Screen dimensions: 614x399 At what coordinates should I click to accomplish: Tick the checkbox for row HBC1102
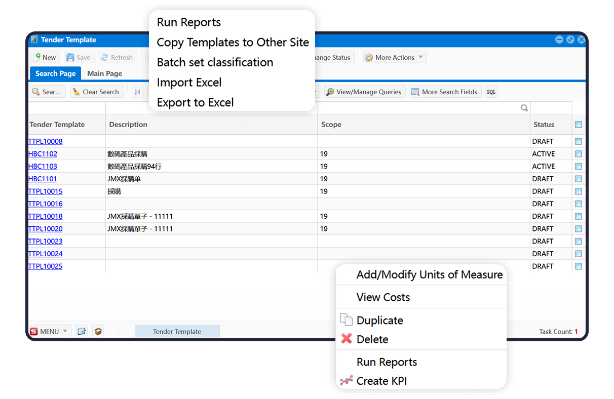[x=579, y=154]
